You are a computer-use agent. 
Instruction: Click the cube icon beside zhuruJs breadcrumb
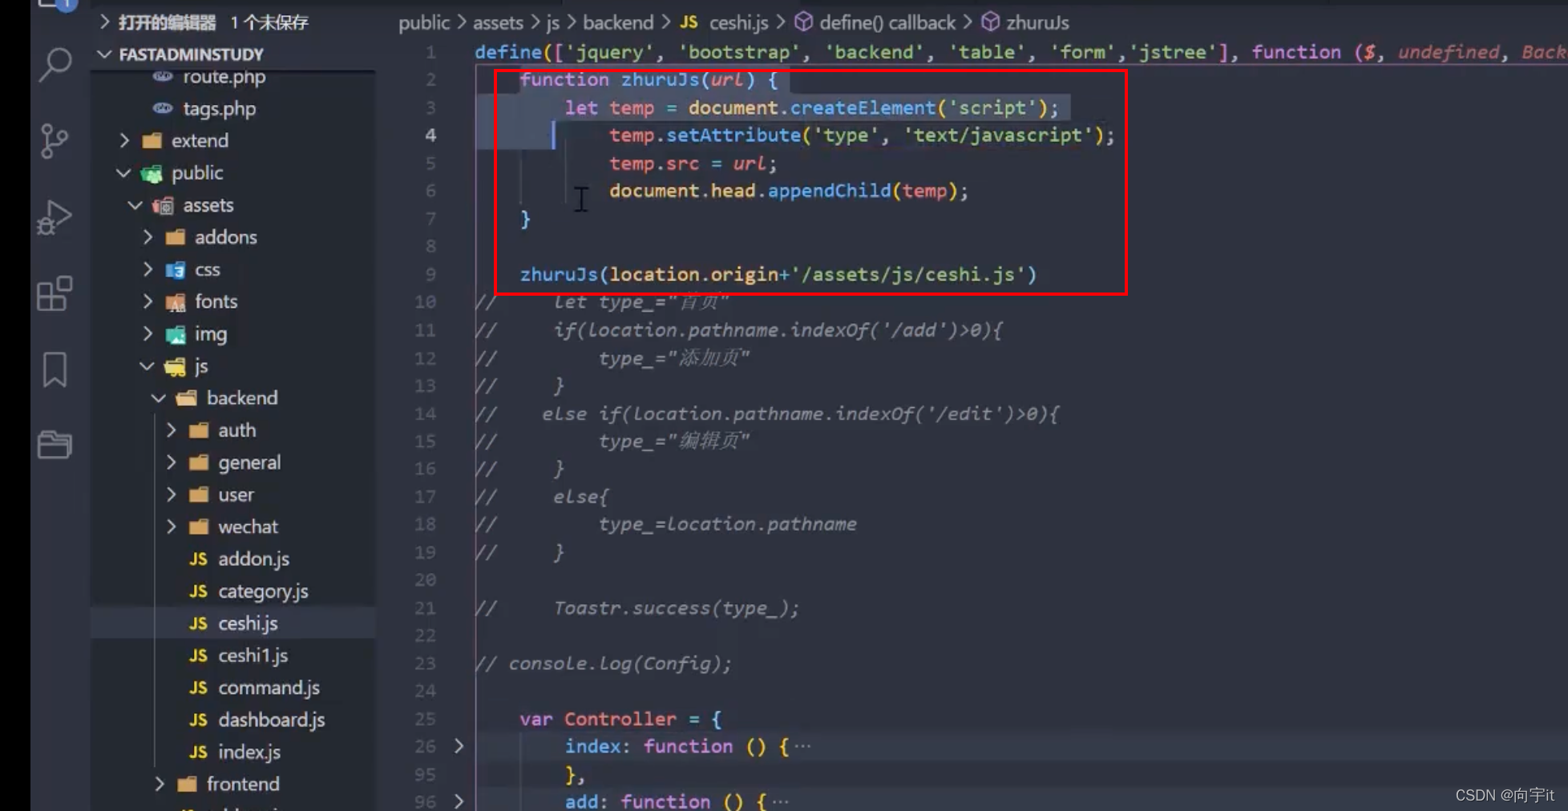pyautogui.click(x=991, y=22)
